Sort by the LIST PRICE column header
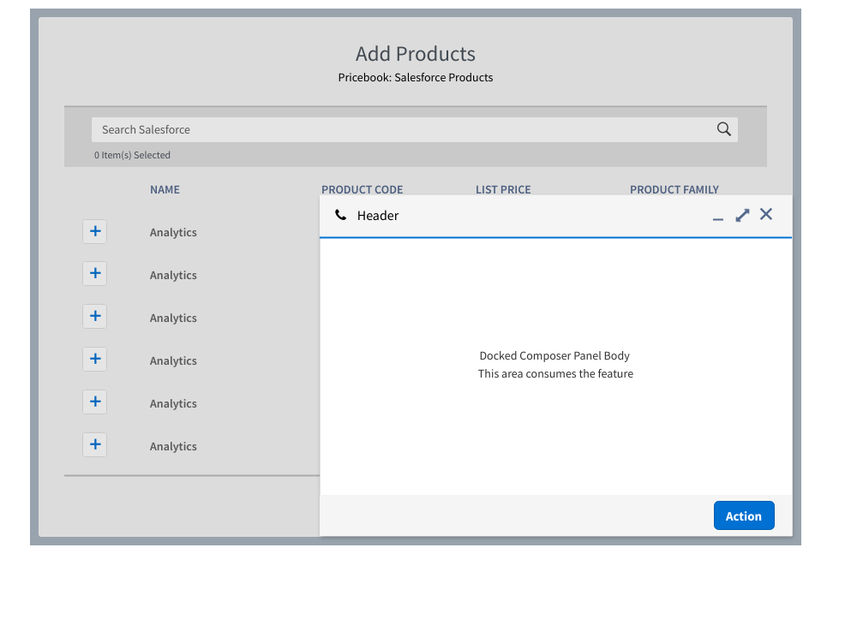 (503, 189)
